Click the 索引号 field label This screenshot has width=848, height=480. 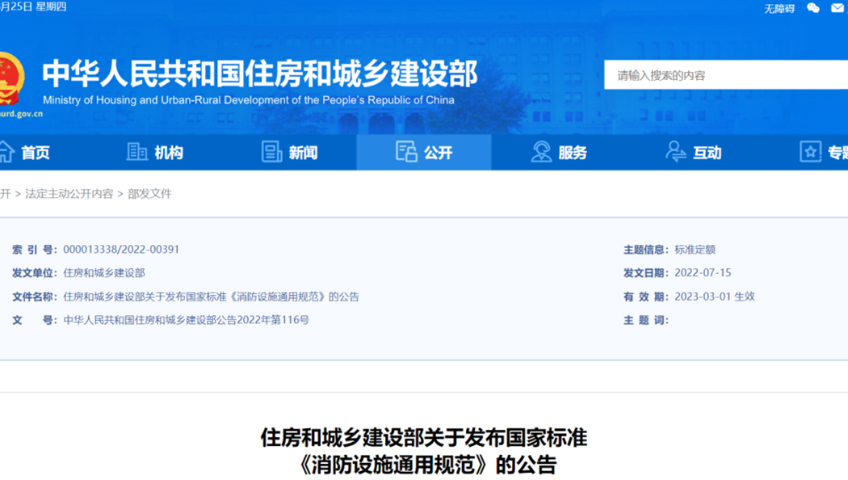click(35, 250)
